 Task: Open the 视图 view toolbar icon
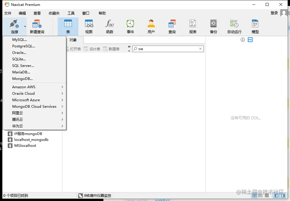tap(89, 24)
